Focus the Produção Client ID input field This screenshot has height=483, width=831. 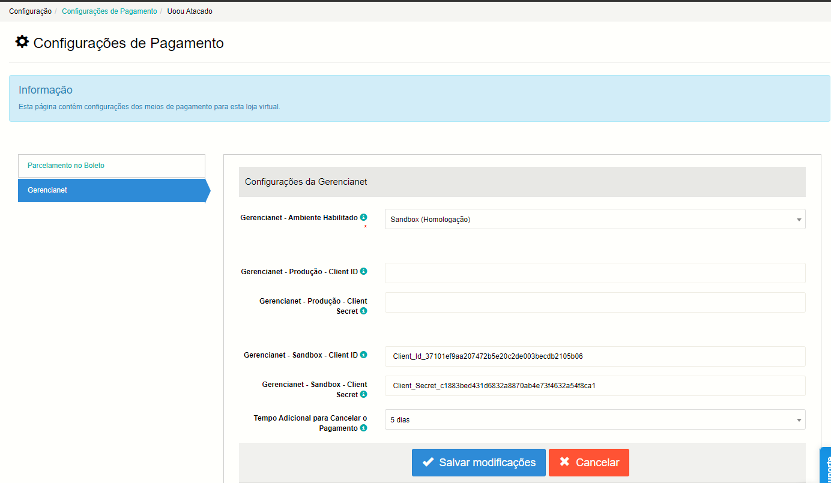coord(595,273)
